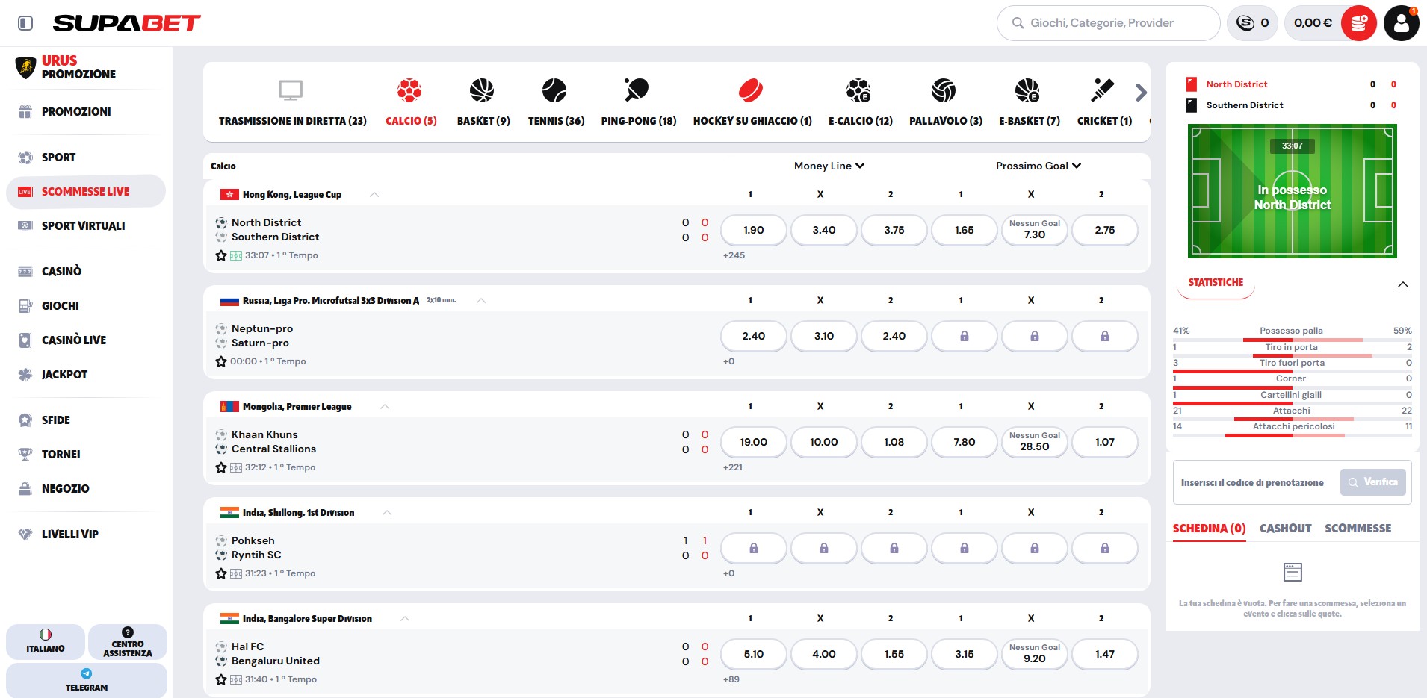Change language via the Italiano button
1427x698 pixels.
[46, 642]
